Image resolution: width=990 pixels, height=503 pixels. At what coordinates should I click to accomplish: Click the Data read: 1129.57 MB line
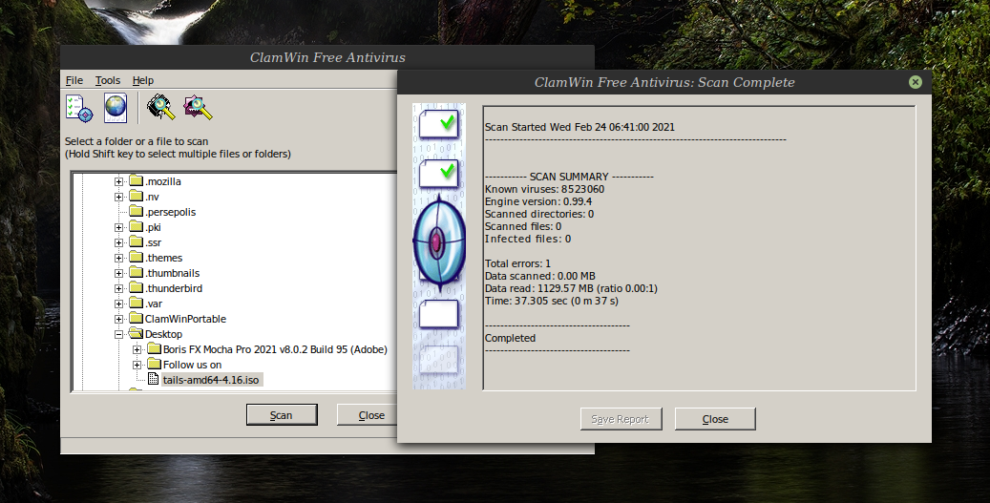(571, 288)
